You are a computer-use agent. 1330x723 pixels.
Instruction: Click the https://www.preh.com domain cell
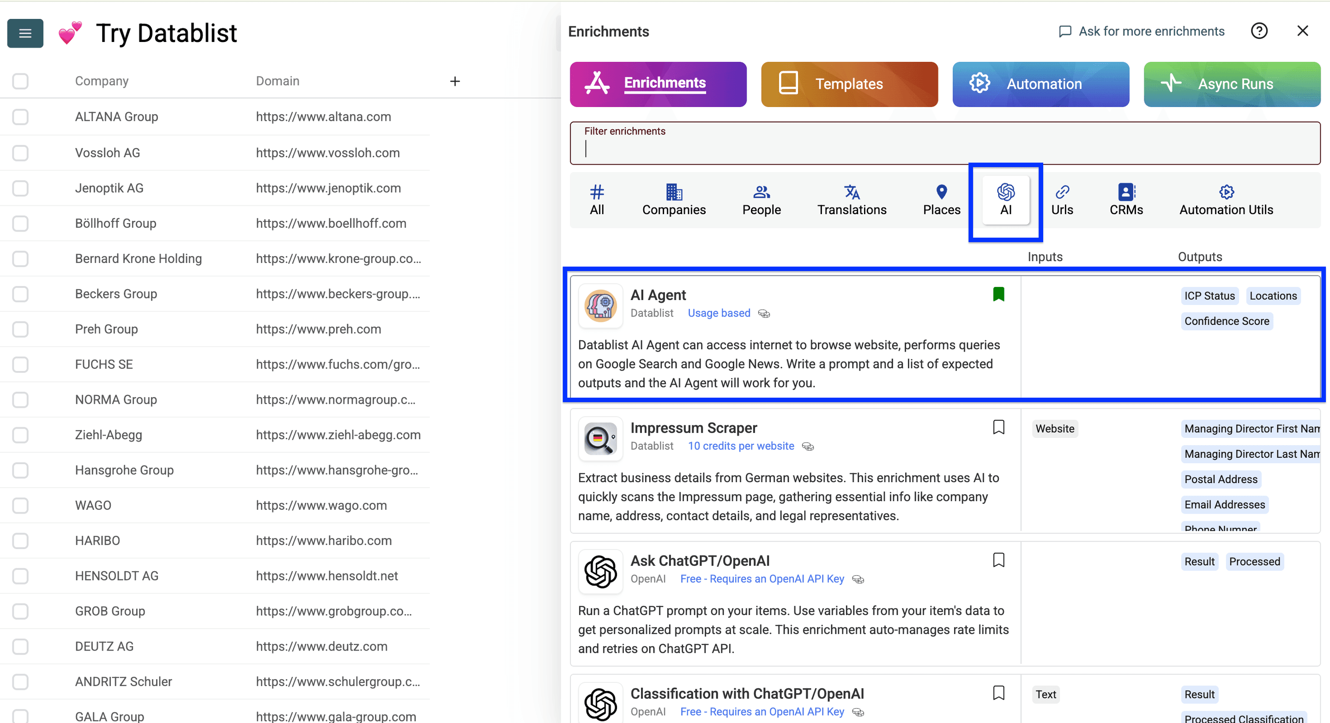[319, 329]
